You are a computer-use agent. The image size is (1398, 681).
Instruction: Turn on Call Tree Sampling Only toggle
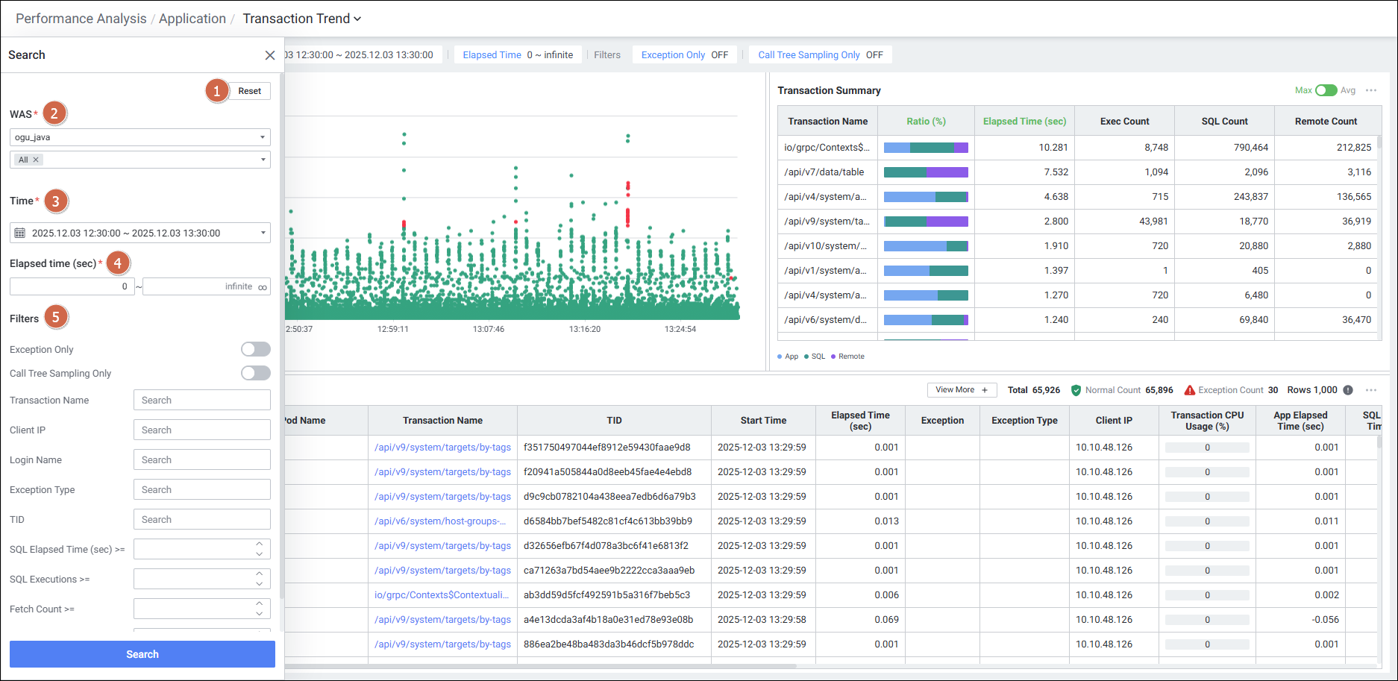click(x=255, y=373)
